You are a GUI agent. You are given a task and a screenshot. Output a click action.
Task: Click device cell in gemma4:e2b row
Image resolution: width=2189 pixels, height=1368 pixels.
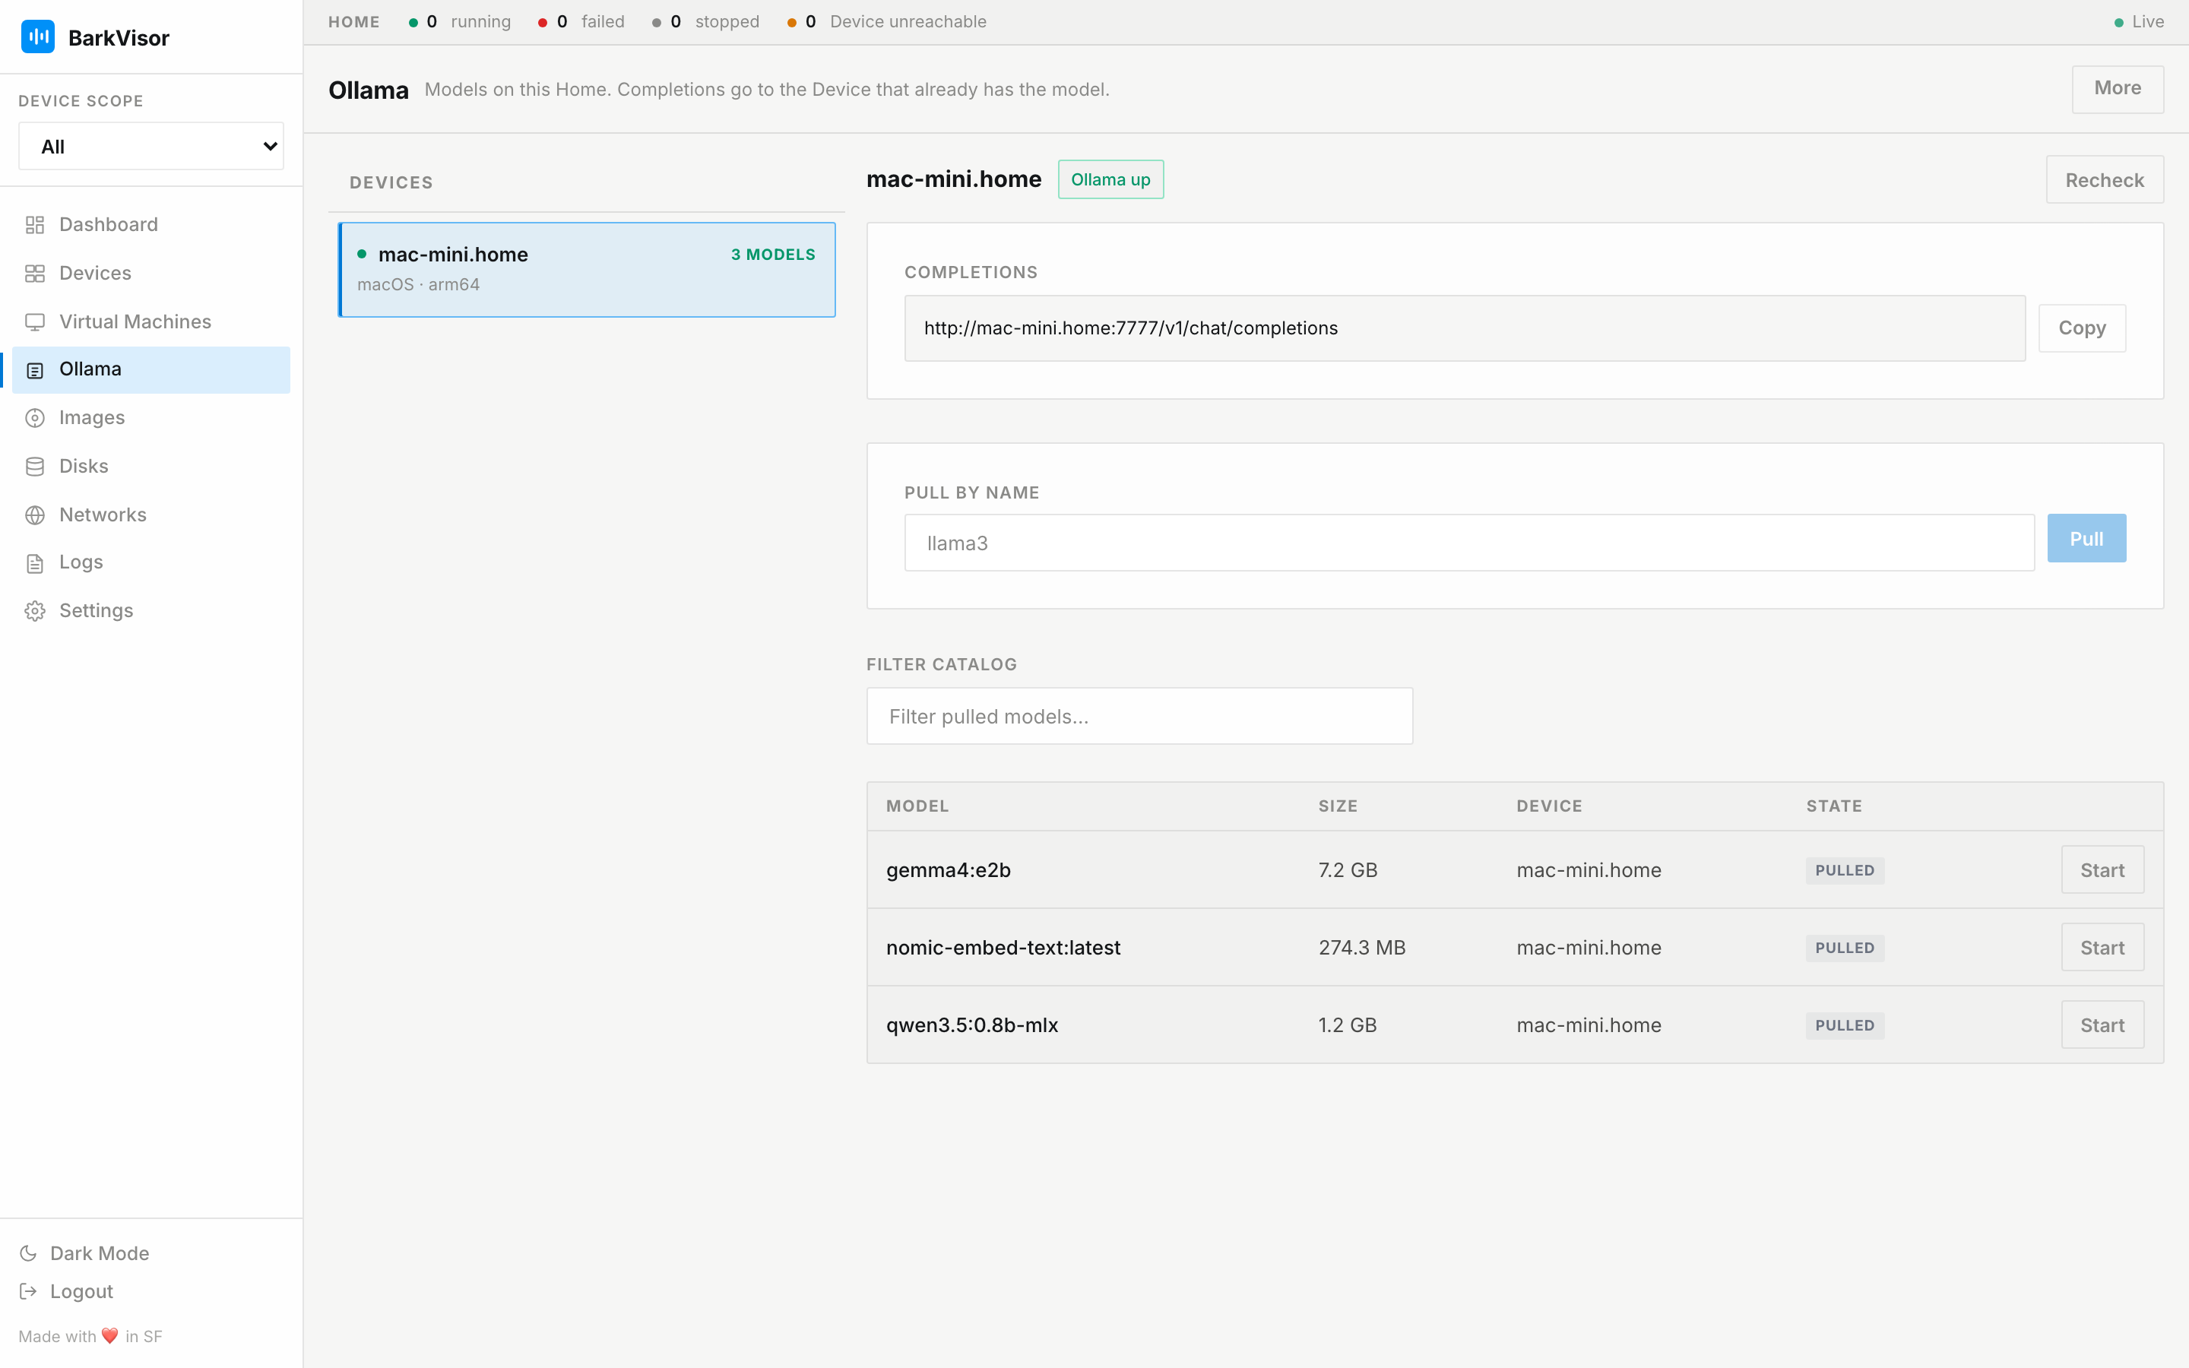point(1589,870)
